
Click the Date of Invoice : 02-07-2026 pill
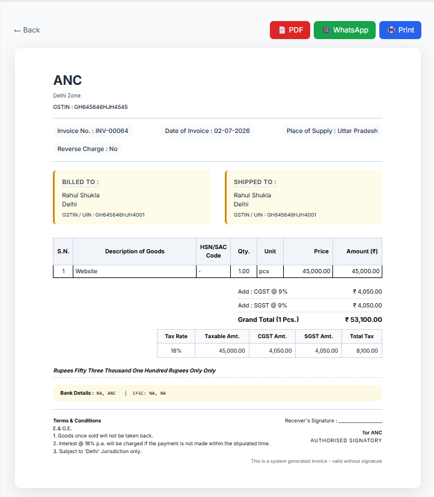point(207,131)
